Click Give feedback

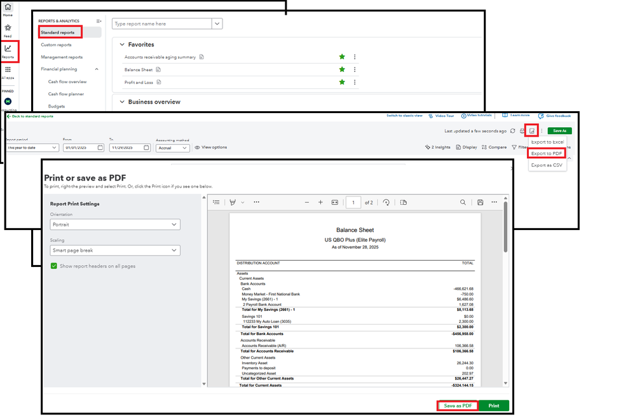(554, 116)
